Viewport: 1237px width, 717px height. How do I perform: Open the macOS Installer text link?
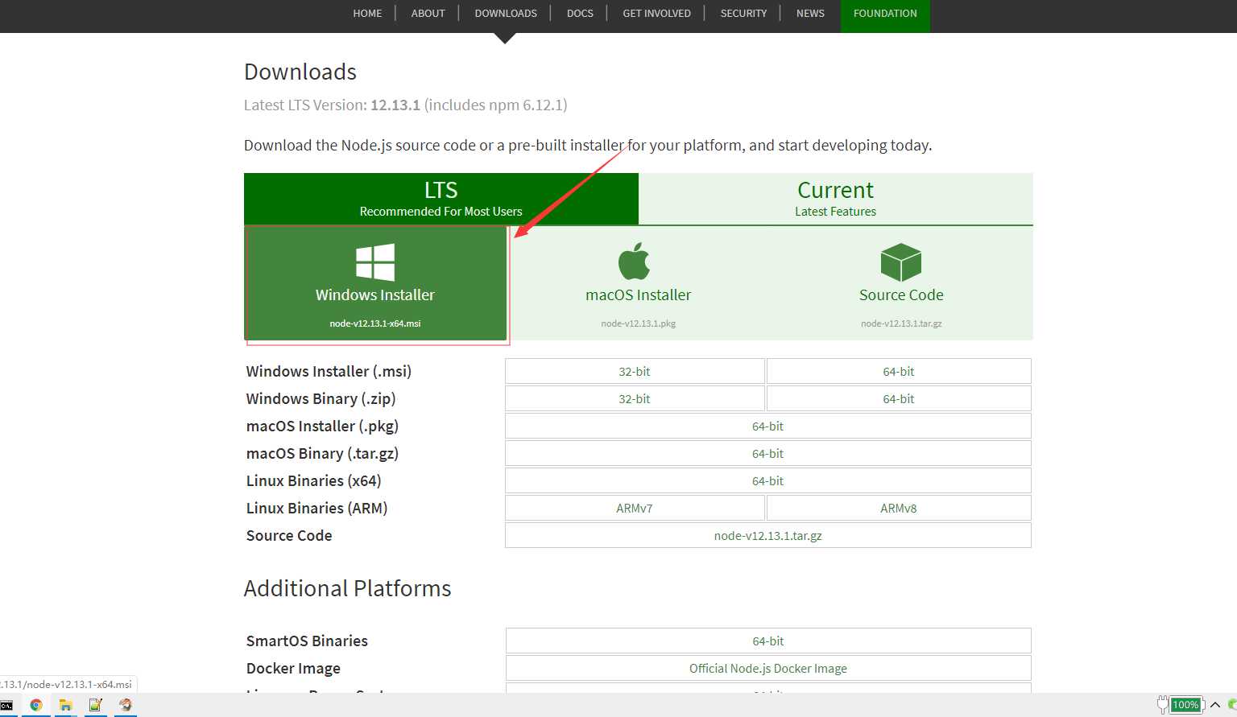[638, 295]
